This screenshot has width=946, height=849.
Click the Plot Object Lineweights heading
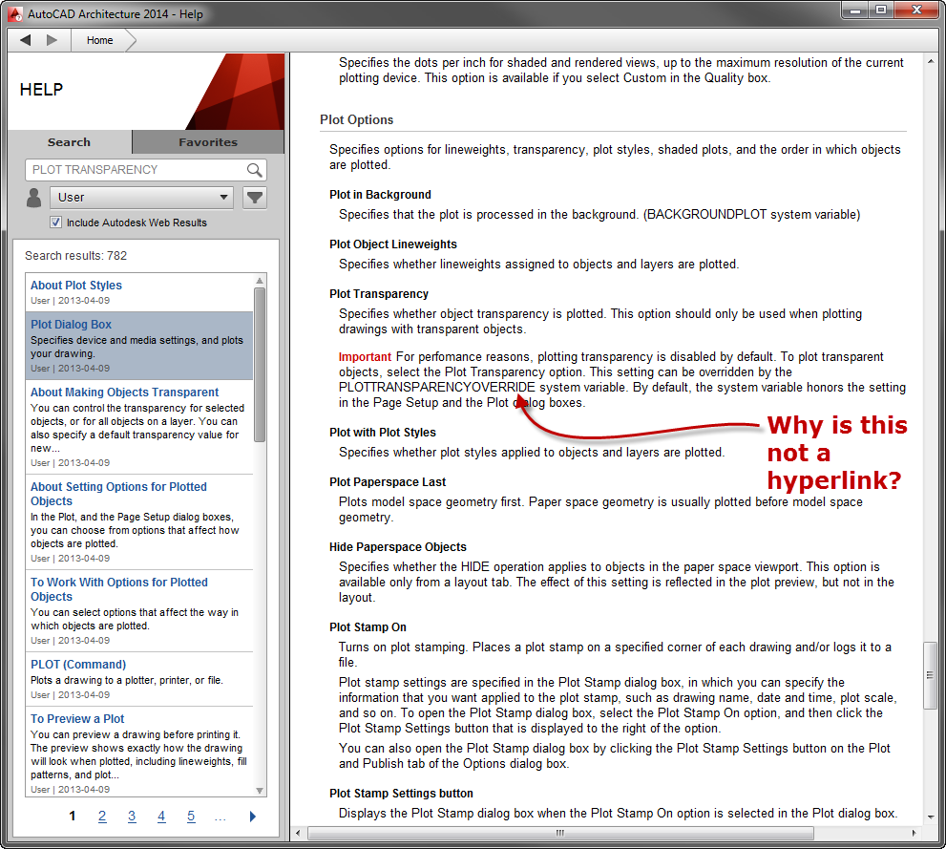393,244
